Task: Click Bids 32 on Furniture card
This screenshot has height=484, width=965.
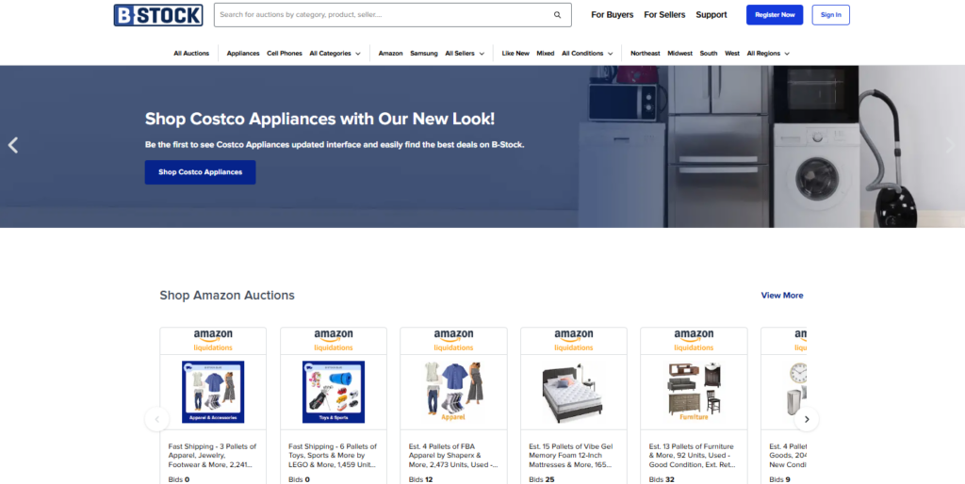Action: [x=662, y=479]
